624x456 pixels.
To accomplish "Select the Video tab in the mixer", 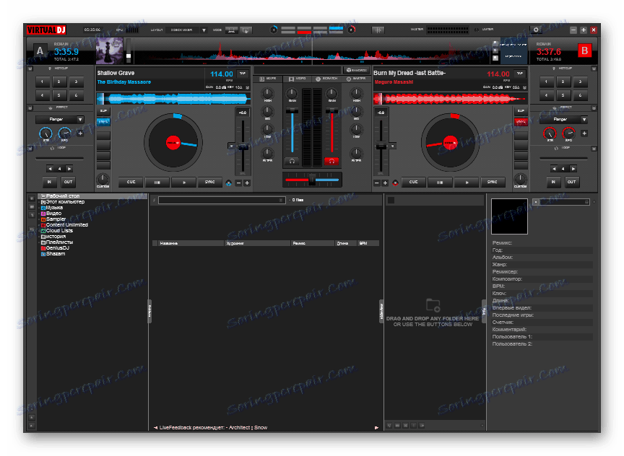I will pos(296,78).
